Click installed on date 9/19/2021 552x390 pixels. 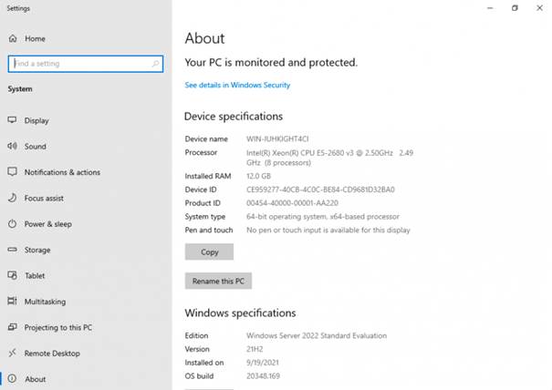point(263,363)
